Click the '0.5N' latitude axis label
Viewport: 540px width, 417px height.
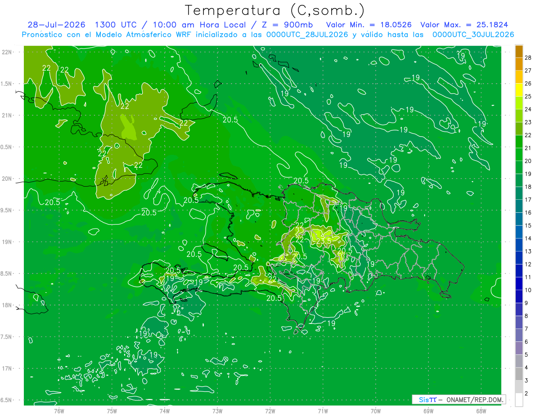click(6, 147)
